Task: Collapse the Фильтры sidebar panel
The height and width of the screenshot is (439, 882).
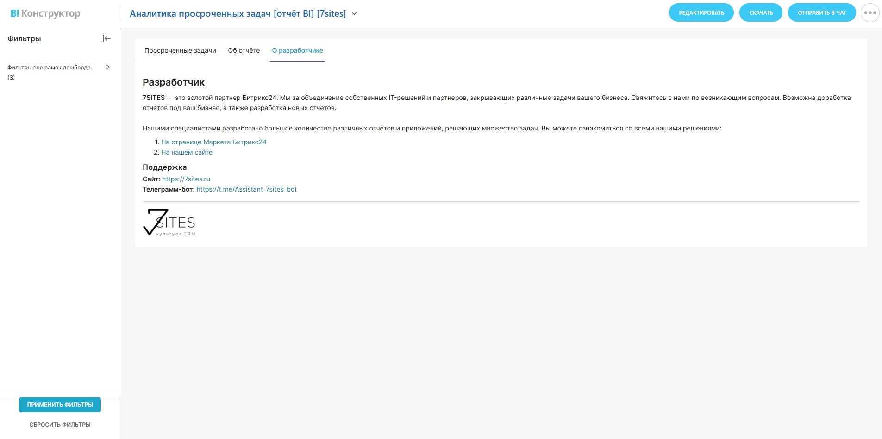Action: tap(106, 38)
